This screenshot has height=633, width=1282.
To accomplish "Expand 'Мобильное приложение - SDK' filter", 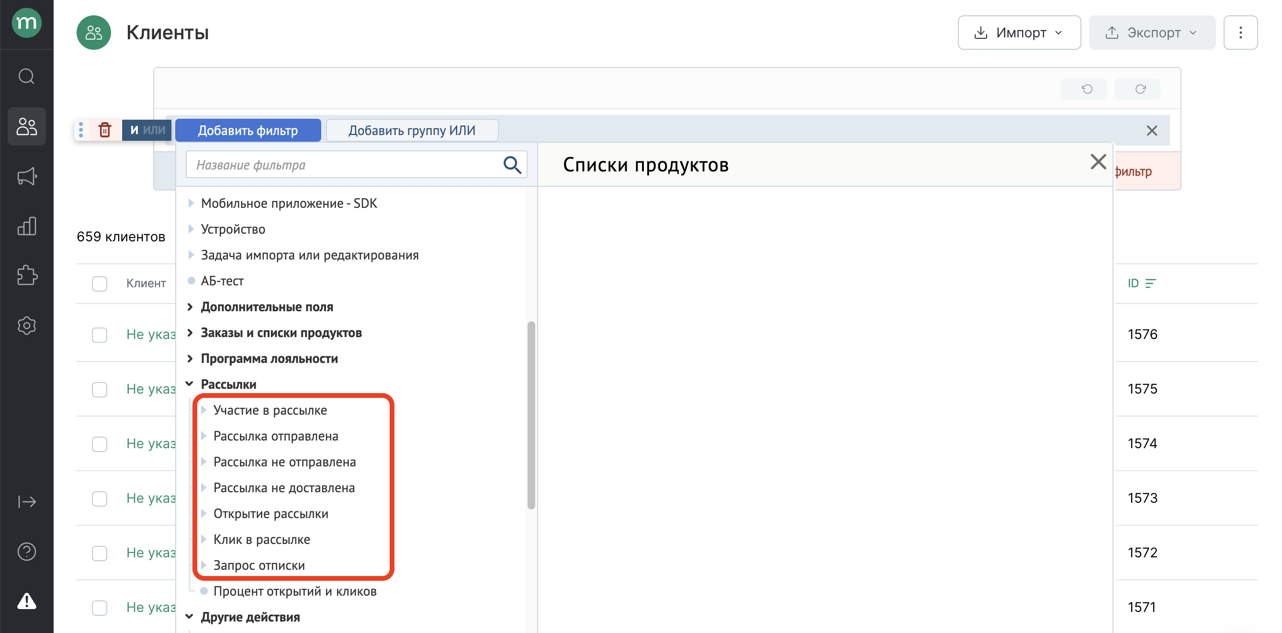I will (x=191, y=203).
